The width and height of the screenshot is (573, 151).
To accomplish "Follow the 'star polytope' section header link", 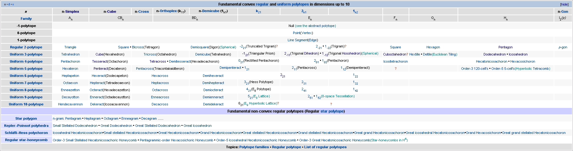I will tap(332, 111).
